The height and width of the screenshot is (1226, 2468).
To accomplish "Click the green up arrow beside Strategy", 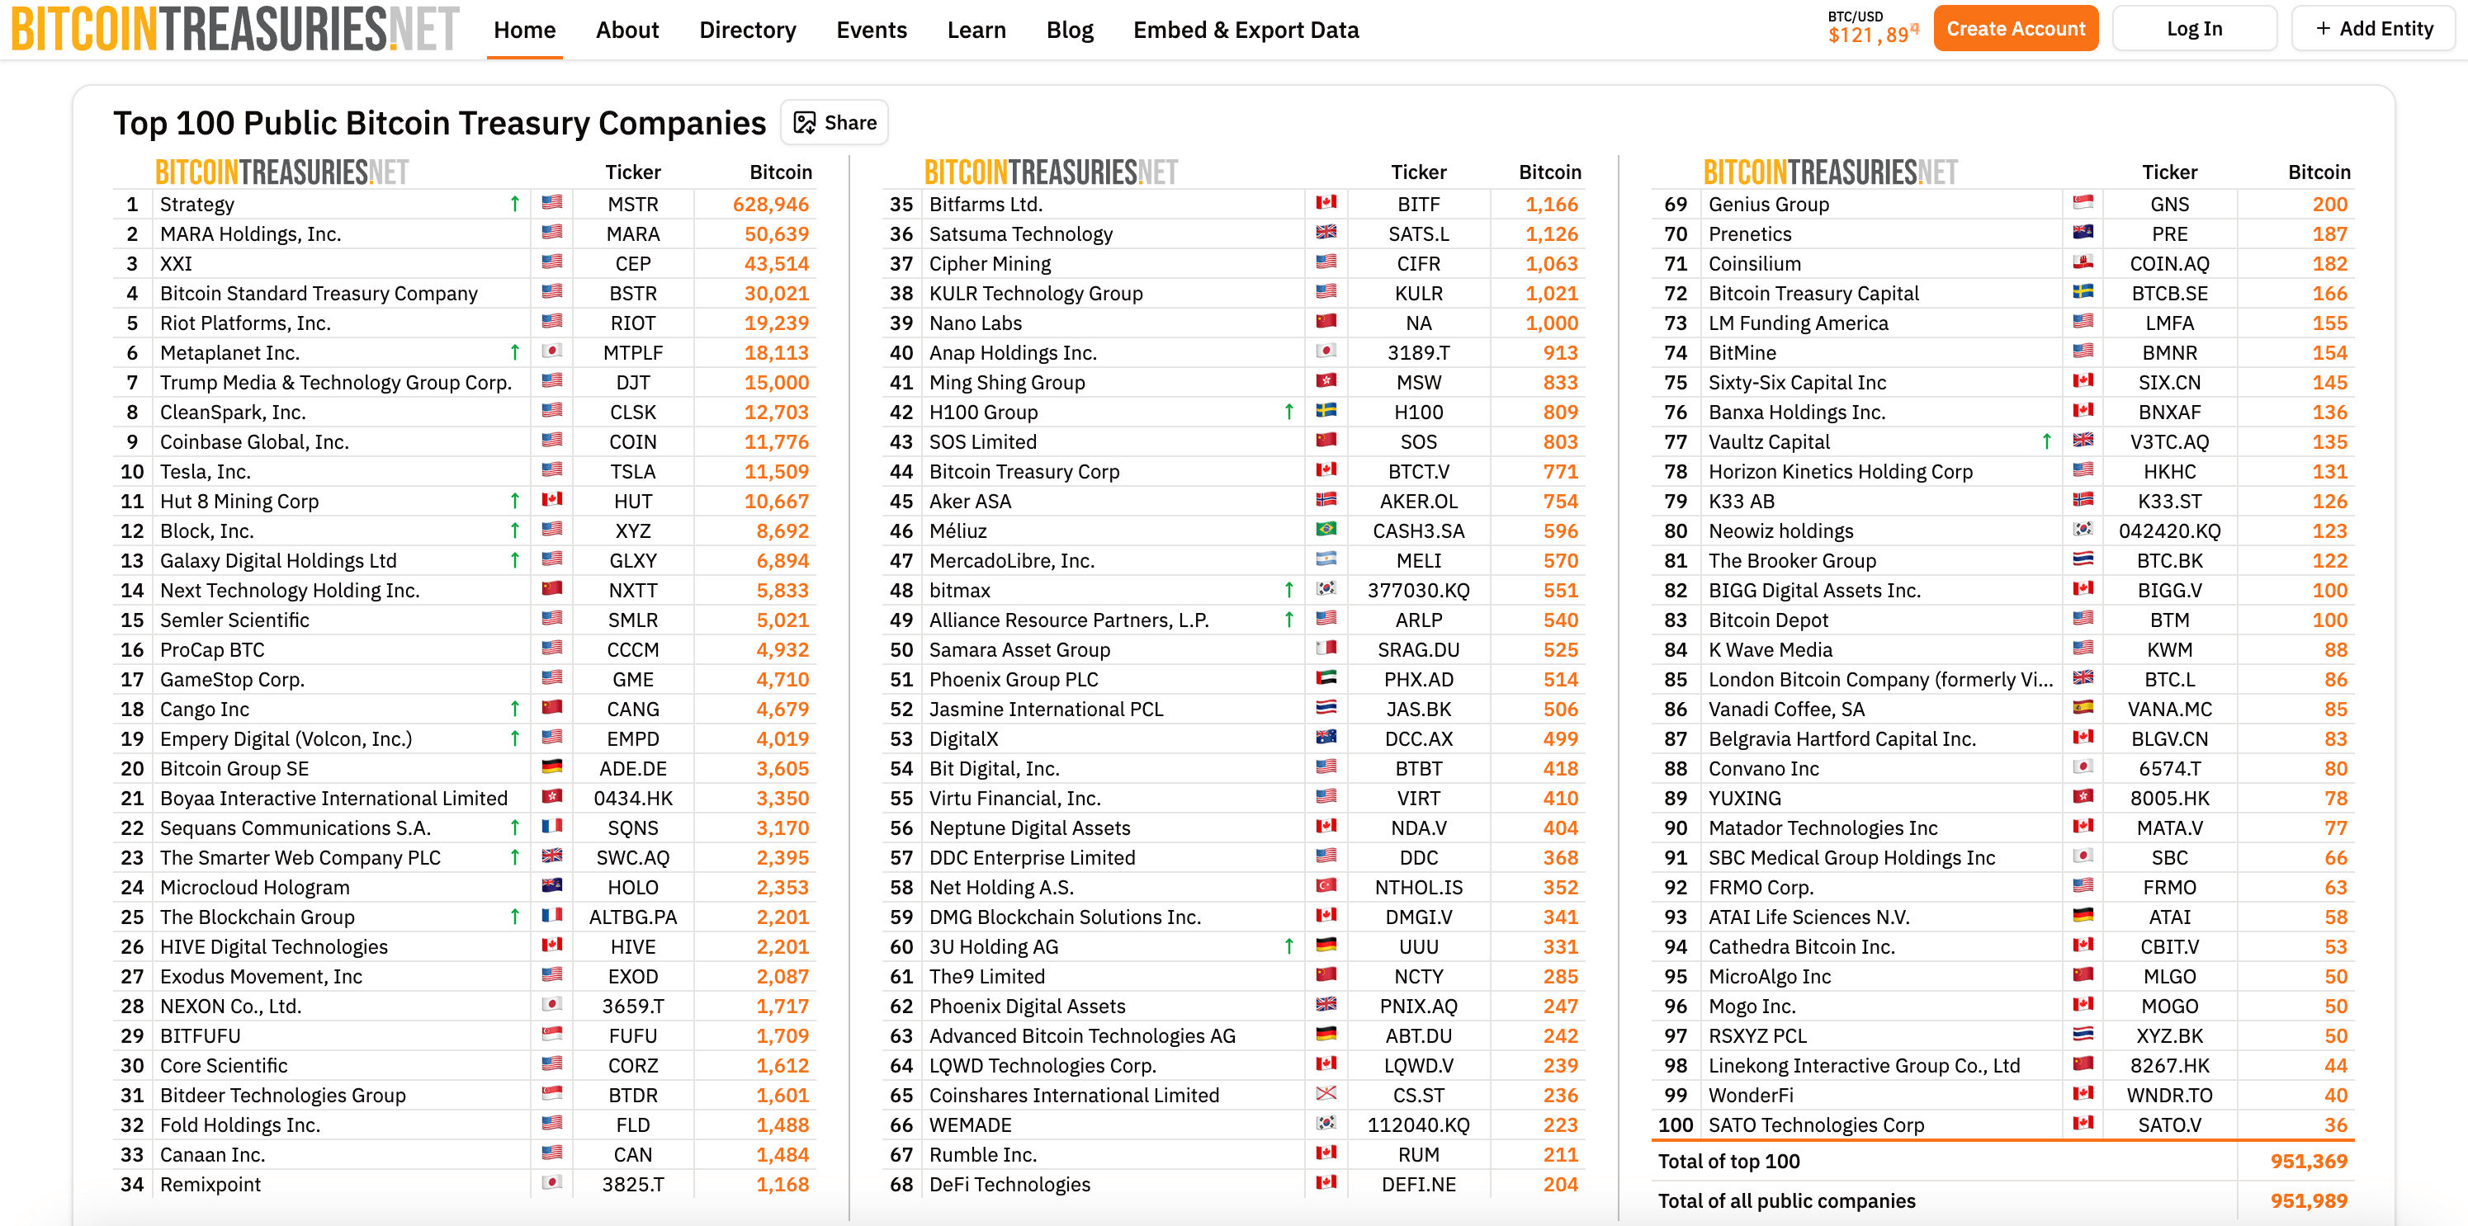I will pos(514,204).
